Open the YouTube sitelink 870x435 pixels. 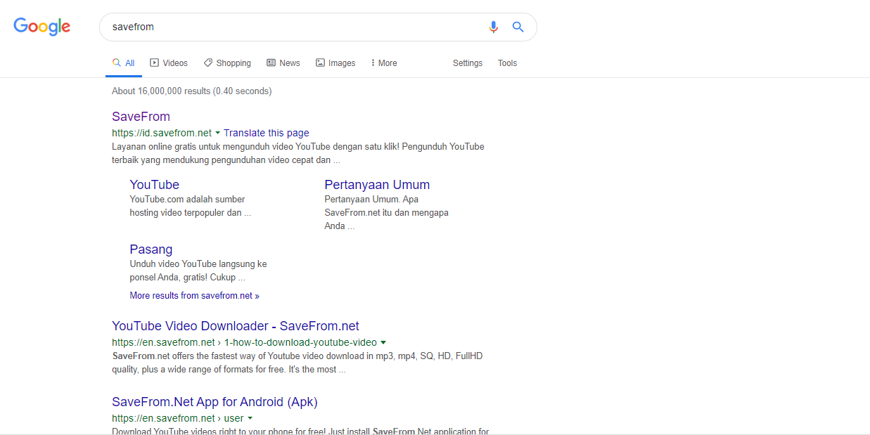coord(154,185)
